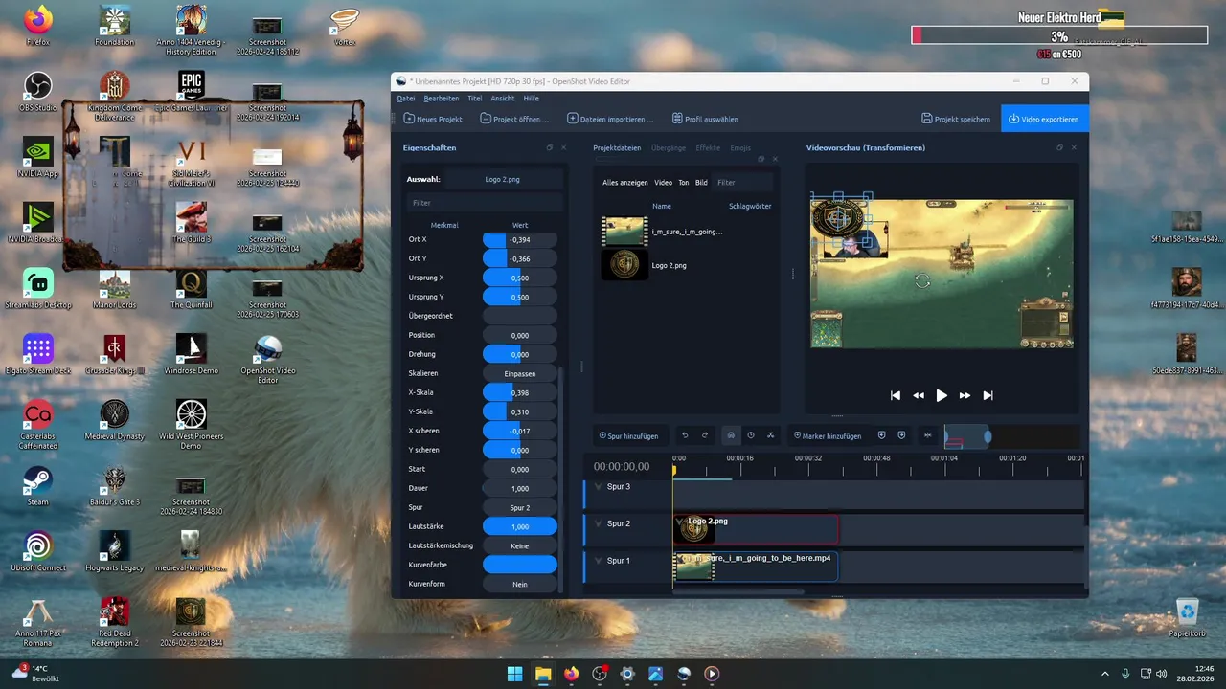
Task: Open the Kurvenform Nein dropdown
Action: pyautogui.click(x=519, y=584)
